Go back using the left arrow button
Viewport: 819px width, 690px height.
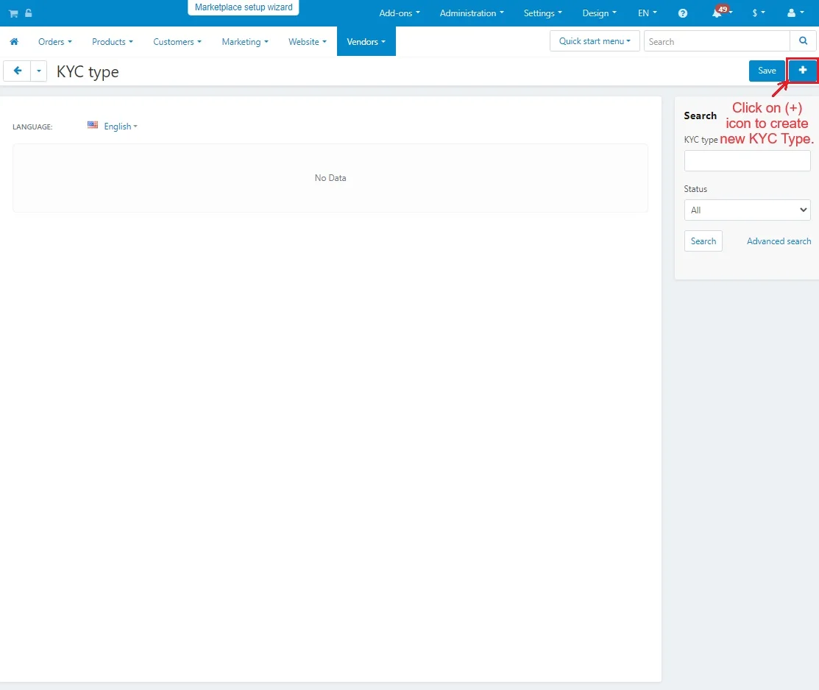[17, 71]
